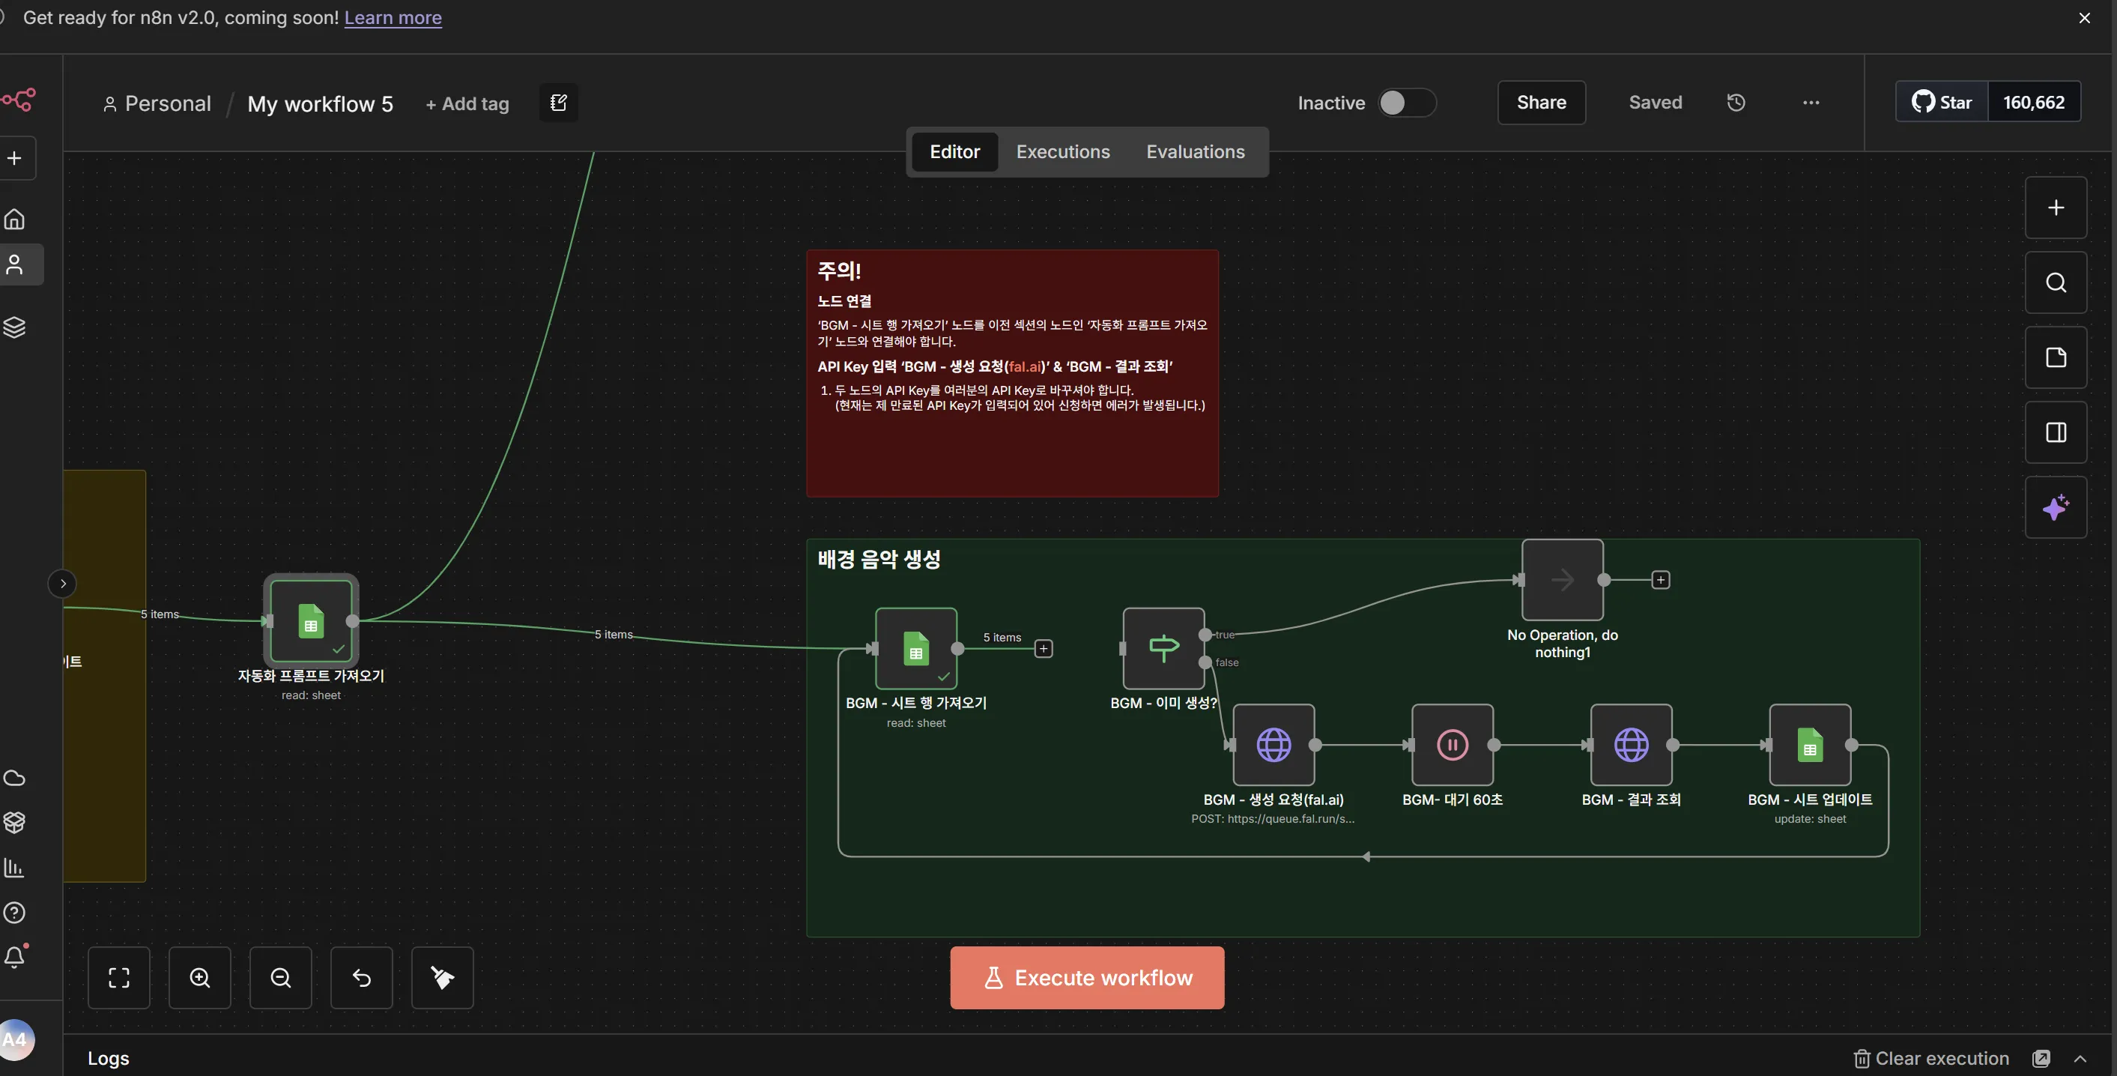Expand the collapsed left sidebar arrow
2117x1076 pixels.
(x=62, y=584)
